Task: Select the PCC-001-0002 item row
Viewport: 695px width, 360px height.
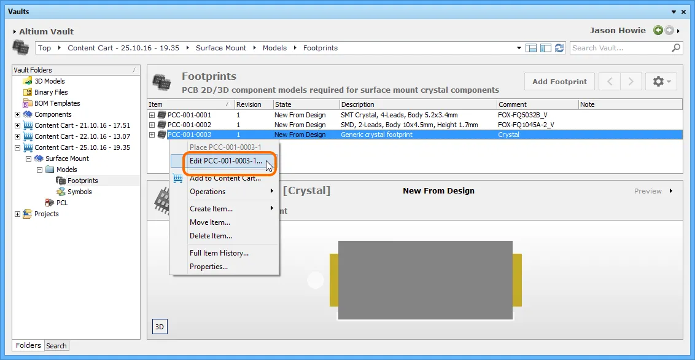Action: coord(415,125)
